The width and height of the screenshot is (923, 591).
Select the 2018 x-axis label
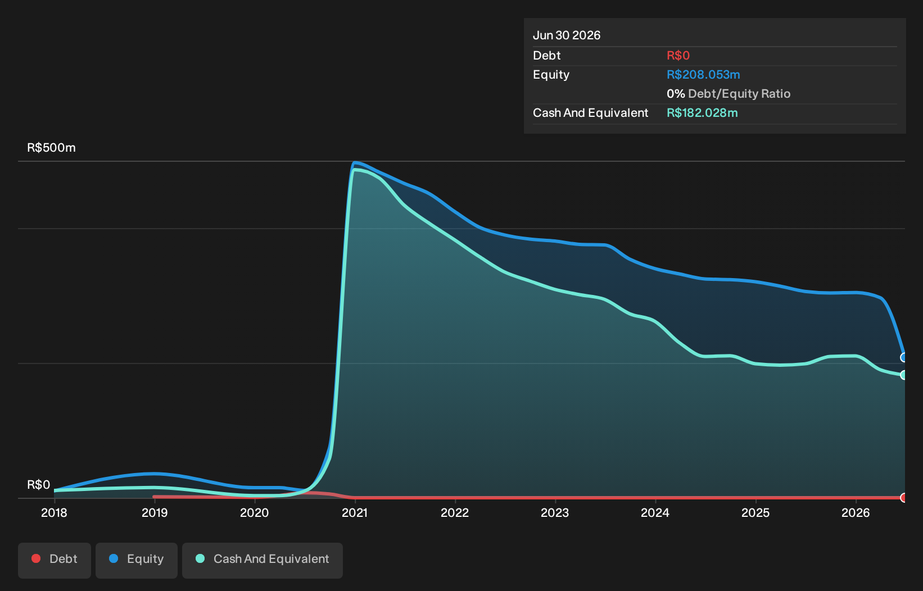(54, 512)
